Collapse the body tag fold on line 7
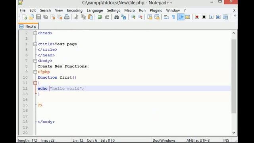The image size is (254, 143). [35, 61]
